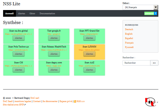The image size is (162, 109).
Task: Click the Scan AAZ card title
Action: [89, 62]
